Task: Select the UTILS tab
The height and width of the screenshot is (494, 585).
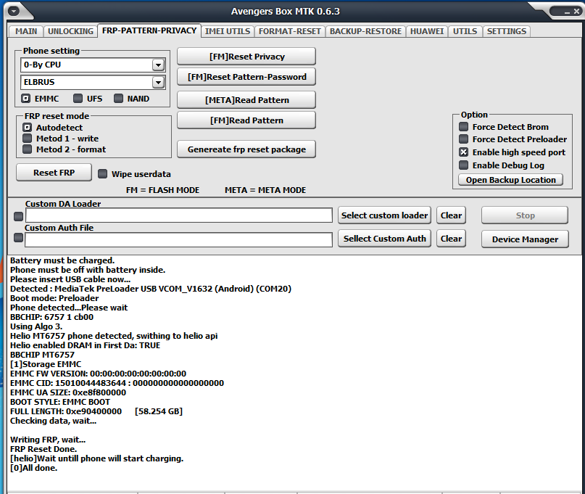Action: tap(465, 31)
